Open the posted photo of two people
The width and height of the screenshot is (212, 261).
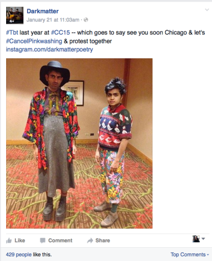(79, 144)
